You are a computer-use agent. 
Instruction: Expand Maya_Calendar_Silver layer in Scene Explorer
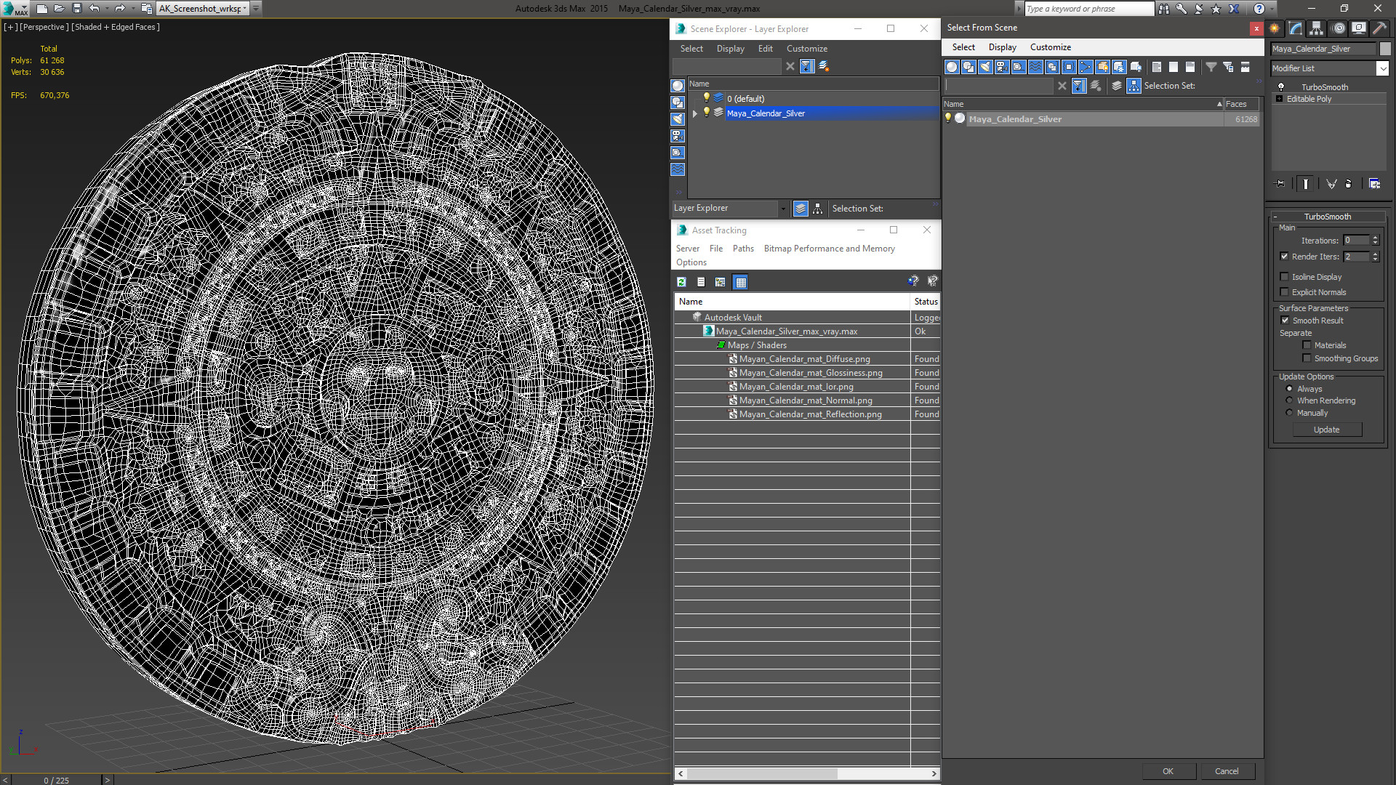coord(695,113)
